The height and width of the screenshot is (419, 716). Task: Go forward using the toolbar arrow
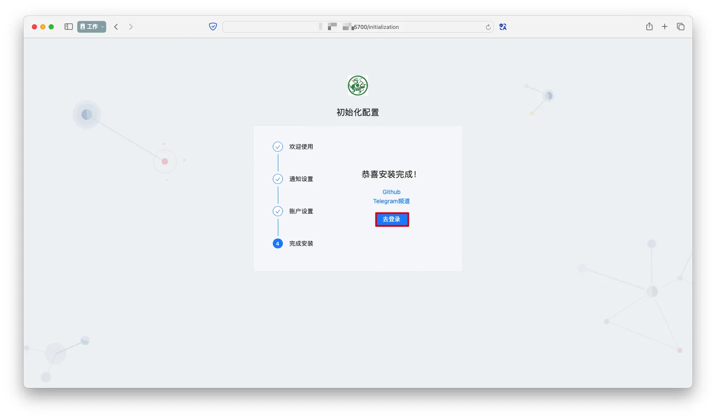click(131, 27)
